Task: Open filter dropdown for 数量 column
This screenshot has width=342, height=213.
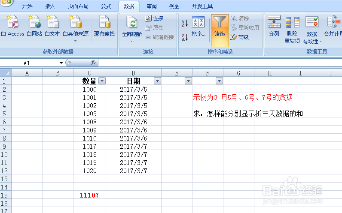Action: pyautogui.click(x=102, y=81)
